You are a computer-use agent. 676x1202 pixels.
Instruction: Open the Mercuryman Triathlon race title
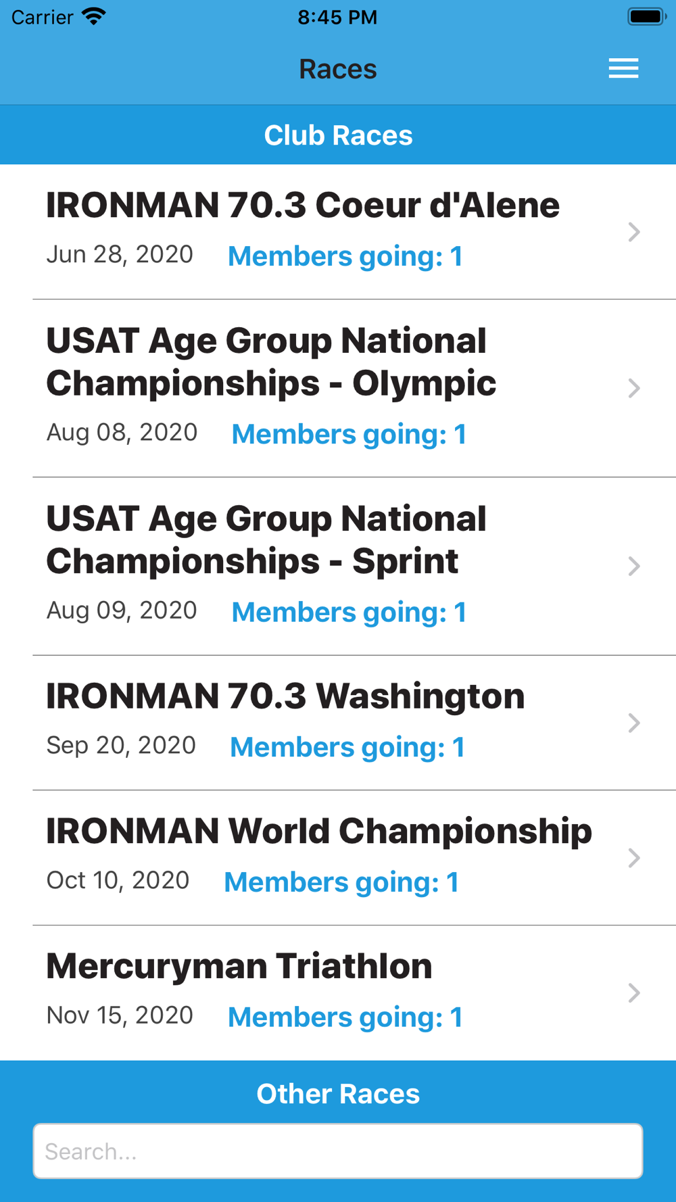[239, 966]
